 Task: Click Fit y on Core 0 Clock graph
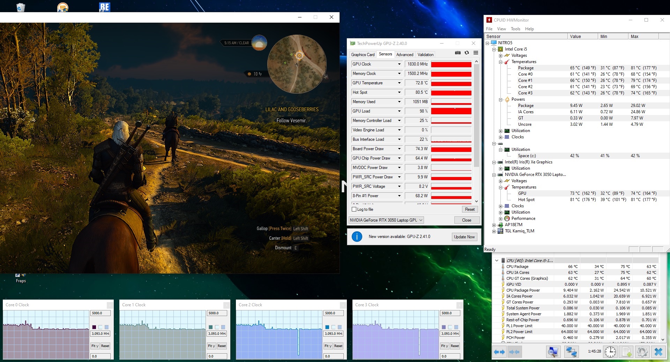(x=95, y=346)
